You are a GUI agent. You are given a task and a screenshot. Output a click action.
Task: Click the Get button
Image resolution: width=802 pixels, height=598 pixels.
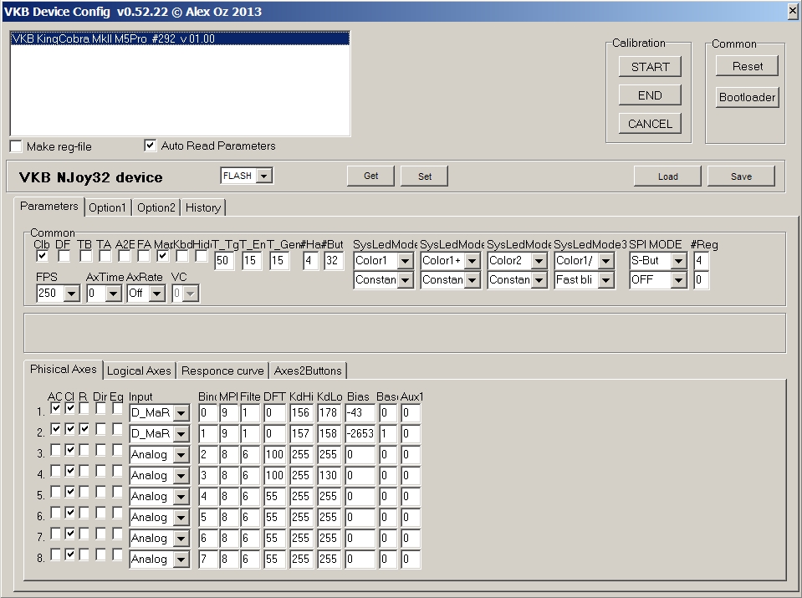coord(370,176)
